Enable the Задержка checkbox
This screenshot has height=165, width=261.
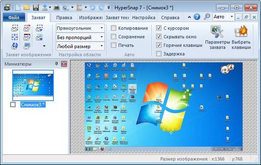pos(159,54)
